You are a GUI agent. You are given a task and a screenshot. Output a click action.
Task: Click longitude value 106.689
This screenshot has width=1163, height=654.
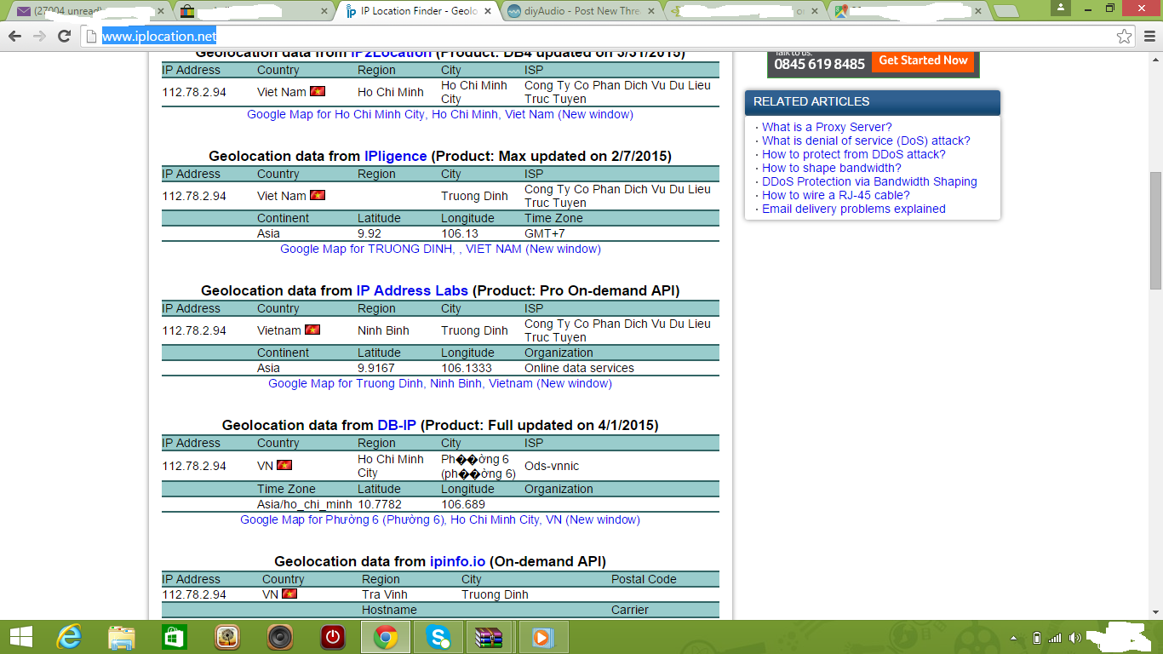463,504
